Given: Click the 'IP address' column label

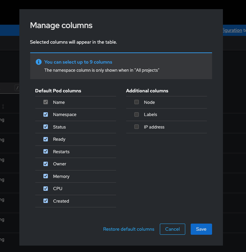Looking at the screenshot, I should click(x=154, y=127).
